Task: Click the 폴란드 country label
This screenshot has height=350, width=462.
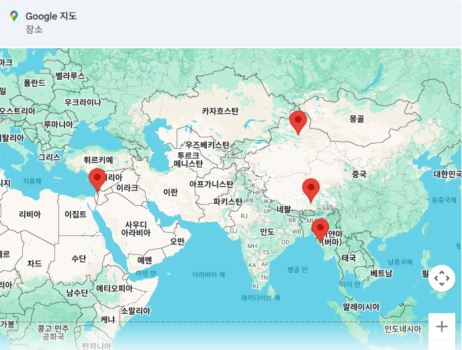Action: point(34,83)
